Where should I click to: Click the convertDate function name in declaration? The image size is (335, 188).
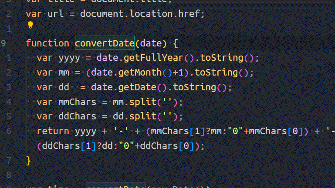105,43
